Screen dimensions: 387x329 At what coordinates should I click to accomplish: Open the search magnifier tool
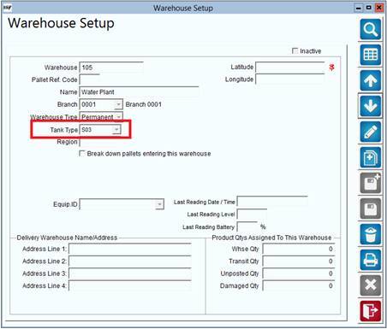click(x=371, y=29)
